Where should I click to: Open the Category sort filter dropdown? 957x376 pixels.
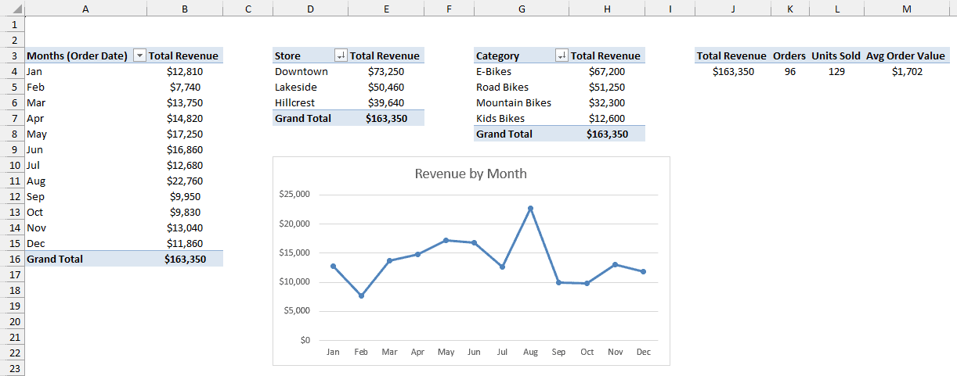click(562, 56)
